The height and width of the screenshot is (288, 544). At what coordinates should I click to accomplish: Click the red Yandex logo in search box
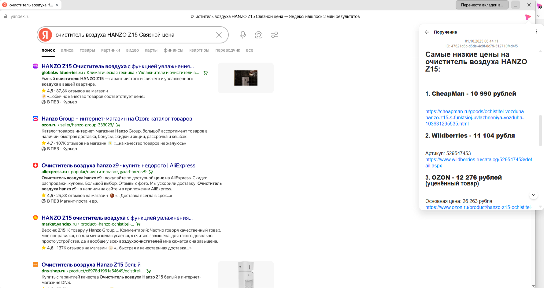point(45,35)
